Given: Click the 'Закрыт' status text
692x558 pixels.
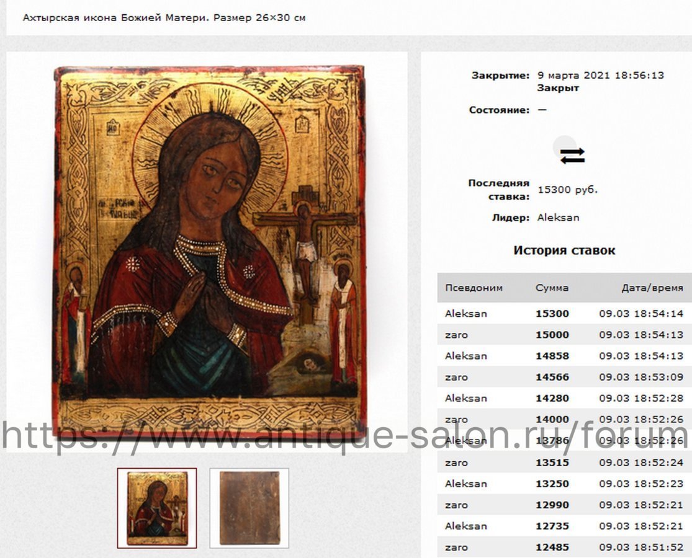Looking at the screenshot, I should pos(558,88).
